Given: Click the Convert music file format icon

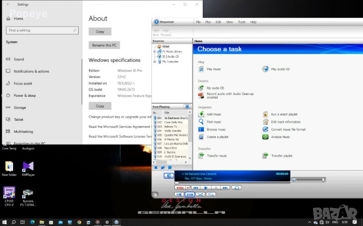Looking at the screenshot, I should [265, 129].
